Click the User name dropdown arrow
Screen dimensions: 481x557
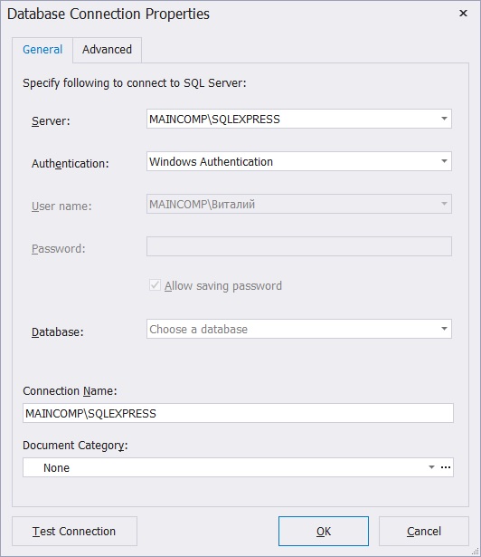click(444, 204)
